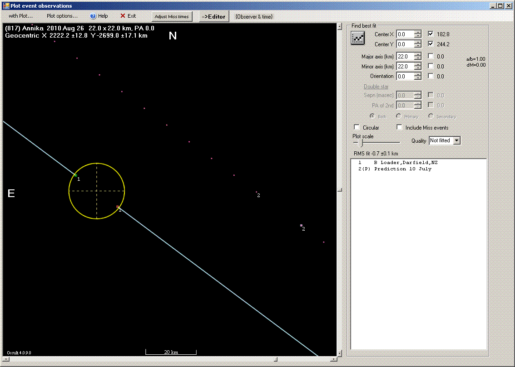
Task: Click the Orientation value field
Action: pos(405,76)
